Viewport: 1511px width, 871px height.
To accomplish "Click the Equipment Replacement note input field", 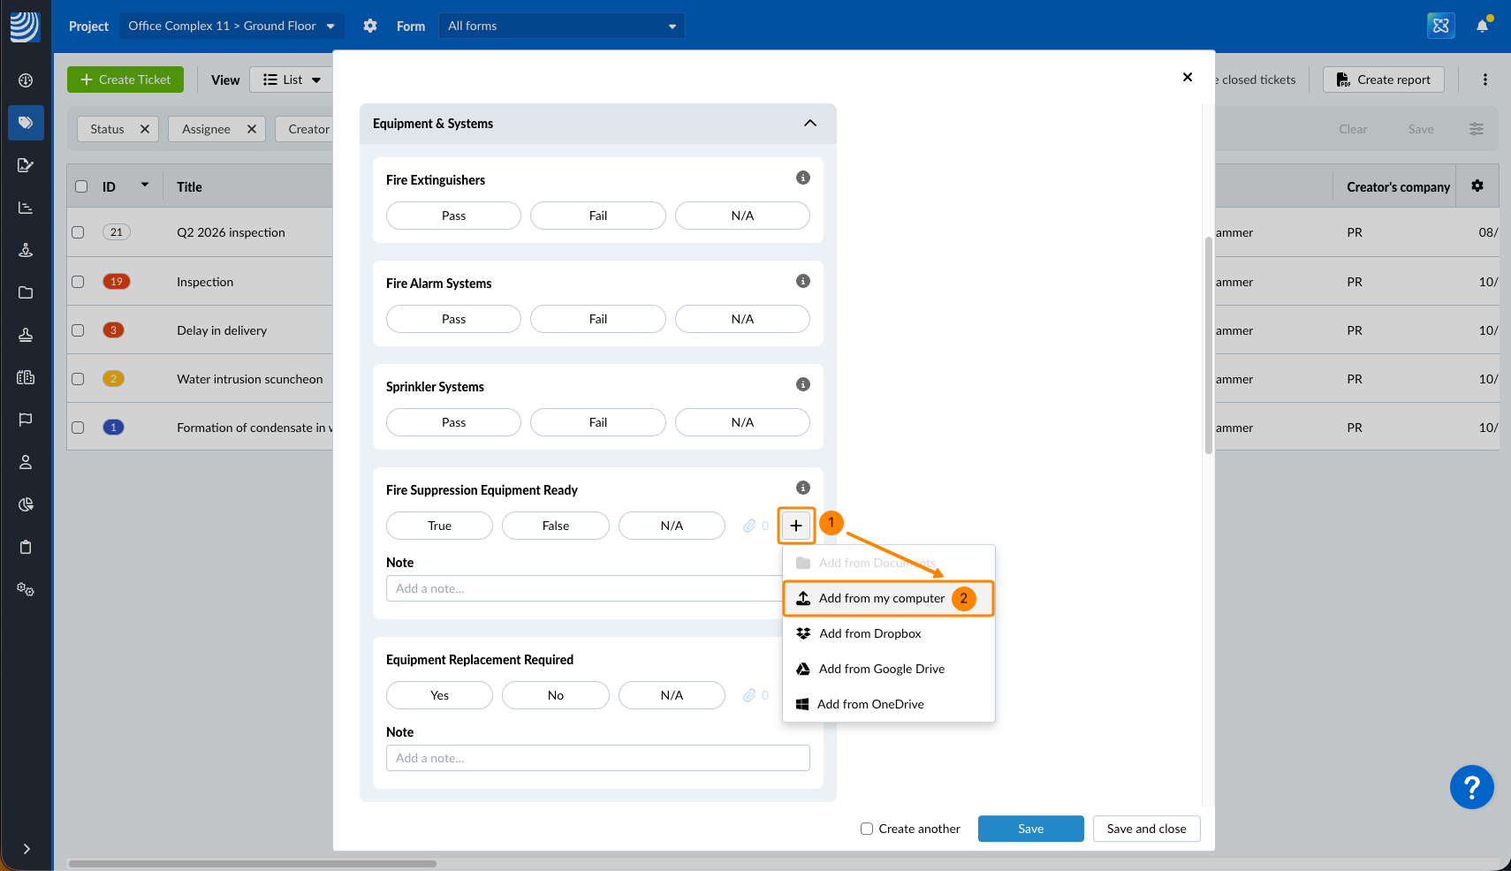I will click(597, 758).
